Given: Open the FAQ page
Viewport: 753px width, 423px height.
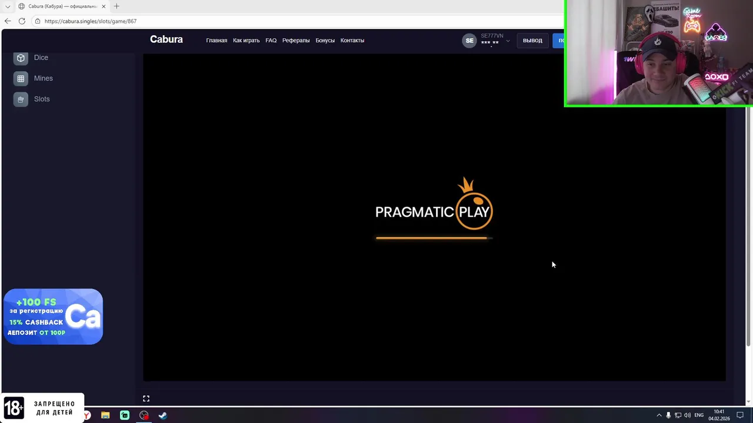Looking at the screenshot, I should (x=271, y=41).
